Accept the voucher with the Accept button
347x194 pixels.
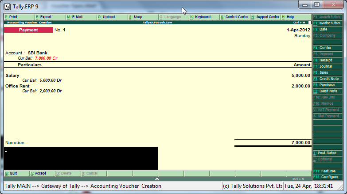coord(42,174)
